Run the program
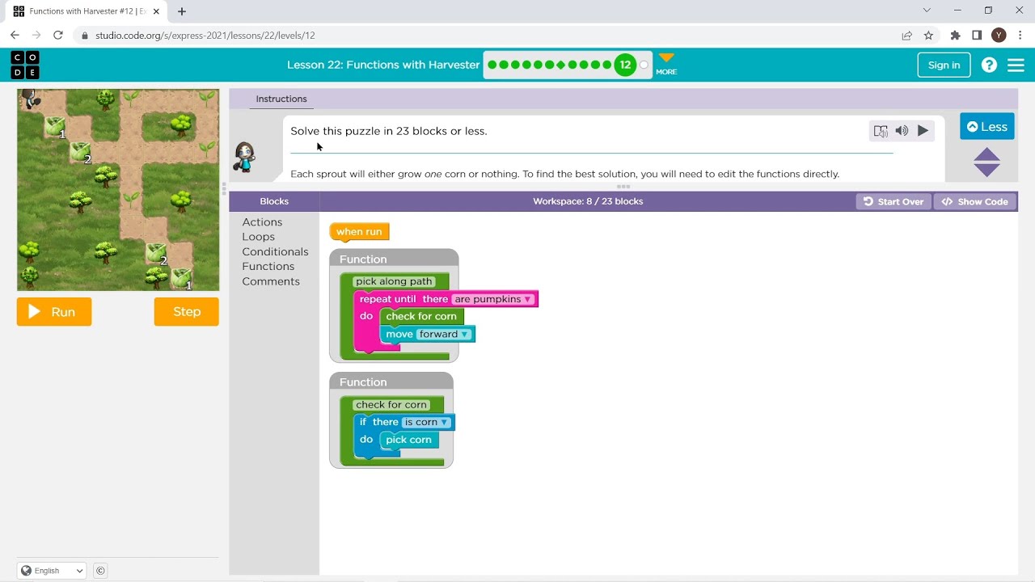Screen dimensions: 1035x582 coord(54,312)
